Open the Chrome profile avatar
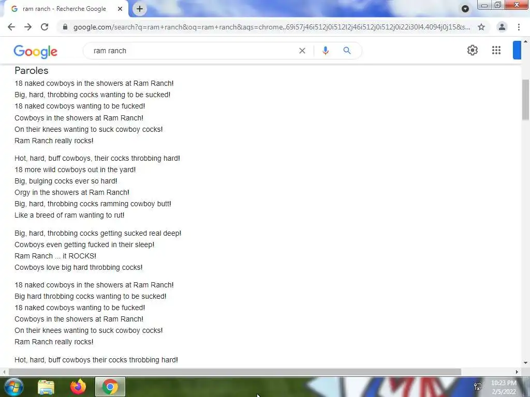The height and width of the screenshot is (397, 530). [502, 27]
